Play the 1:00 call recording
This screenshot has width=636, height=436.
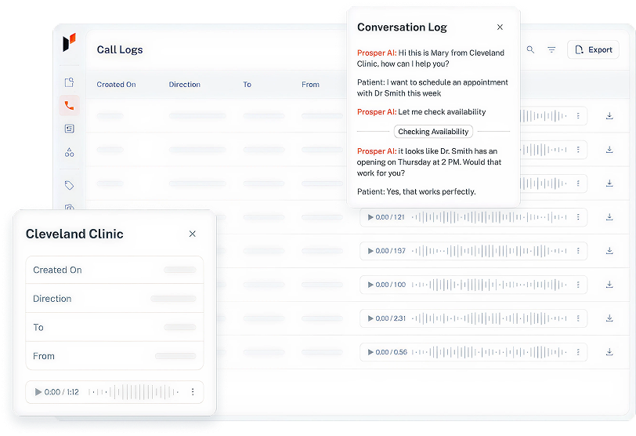click(x=370, y=285)
